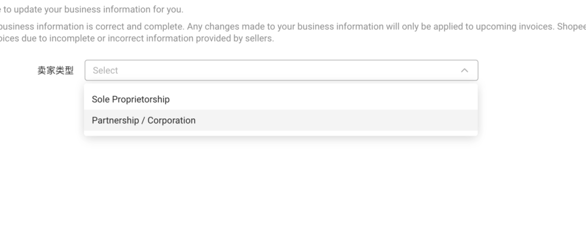Close the seller type list via up-arrow icon
The image size is (586, 239).
coord(464,71)
